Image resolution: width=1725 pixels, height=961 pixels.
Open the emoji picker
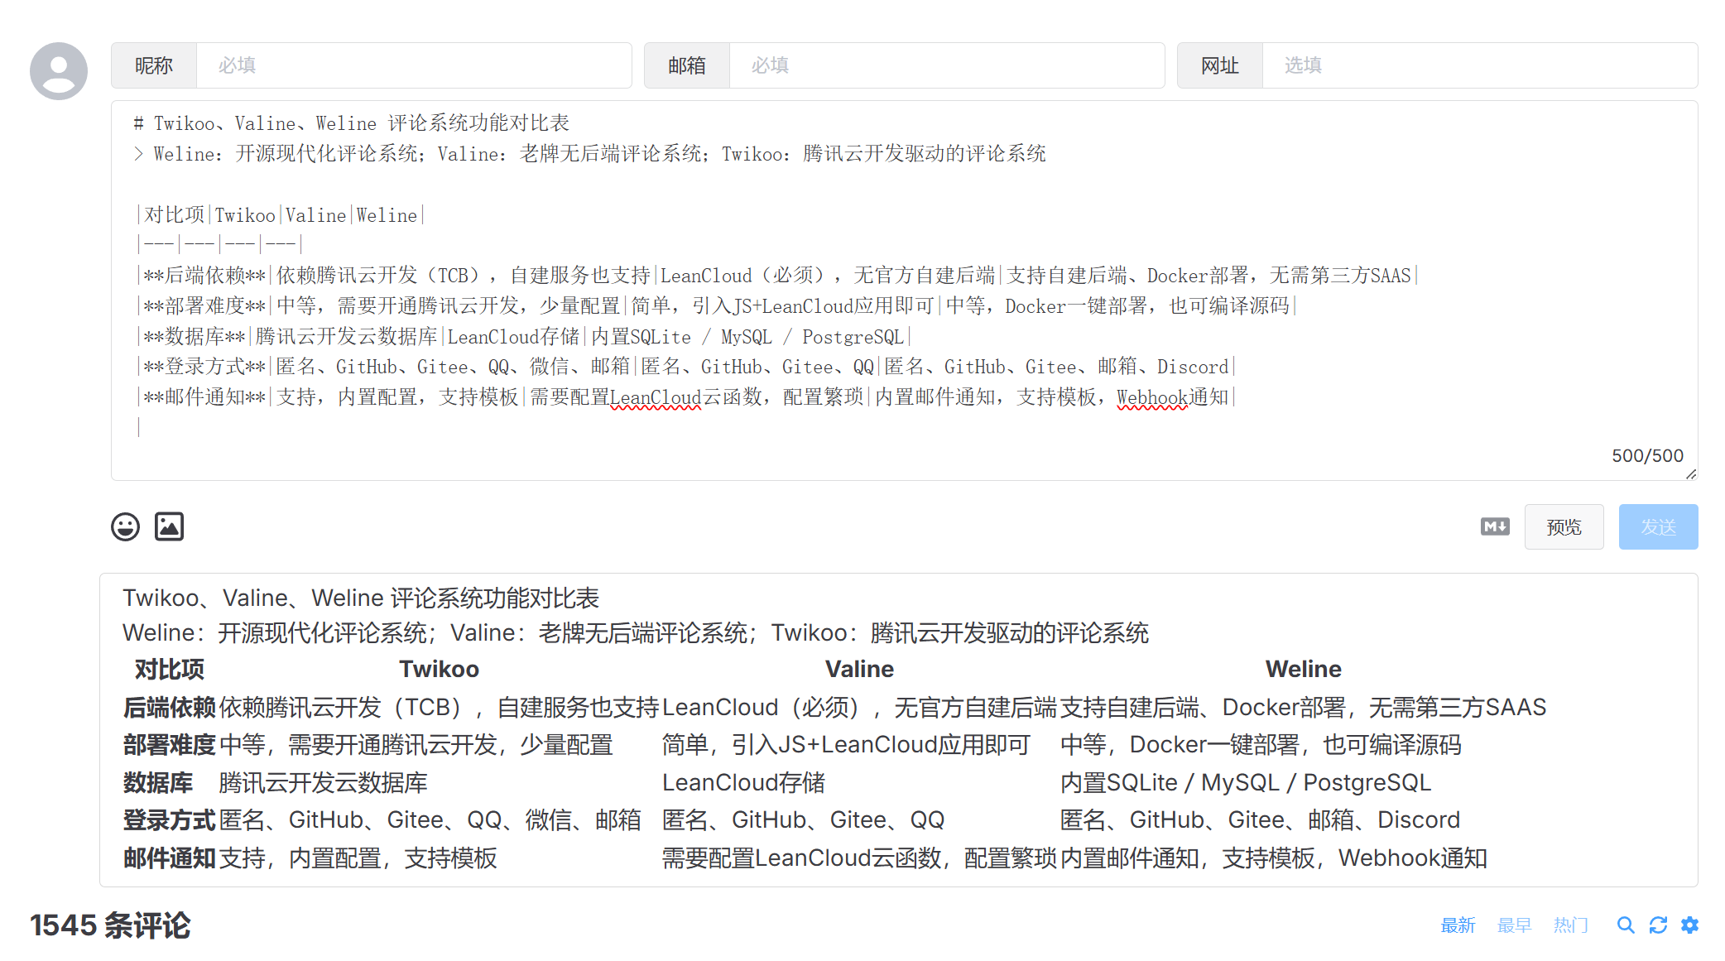click(x=126, y=526)
